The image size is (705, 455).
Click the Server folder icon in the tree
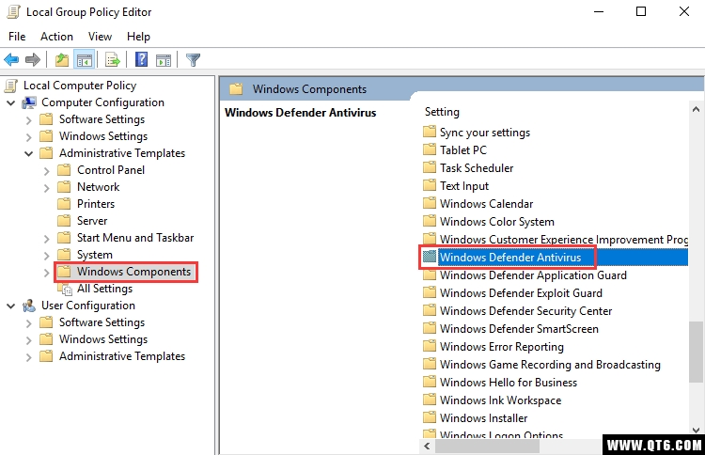point(64,221)
